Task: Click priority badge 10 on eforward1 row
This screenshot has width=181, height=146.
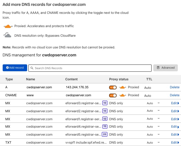Action: click(x=105, y=119)
